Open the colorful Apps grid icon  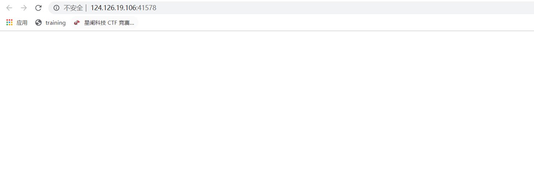(x=9, y=22)
